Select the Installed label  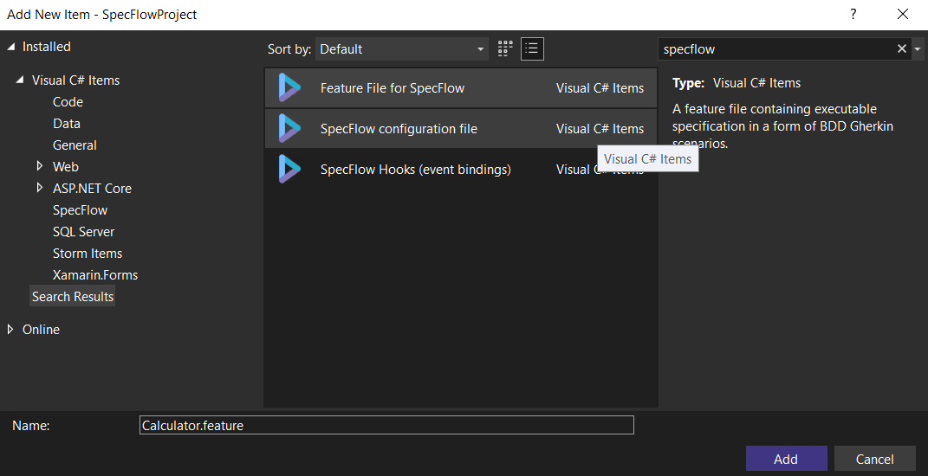pos(46,47)
